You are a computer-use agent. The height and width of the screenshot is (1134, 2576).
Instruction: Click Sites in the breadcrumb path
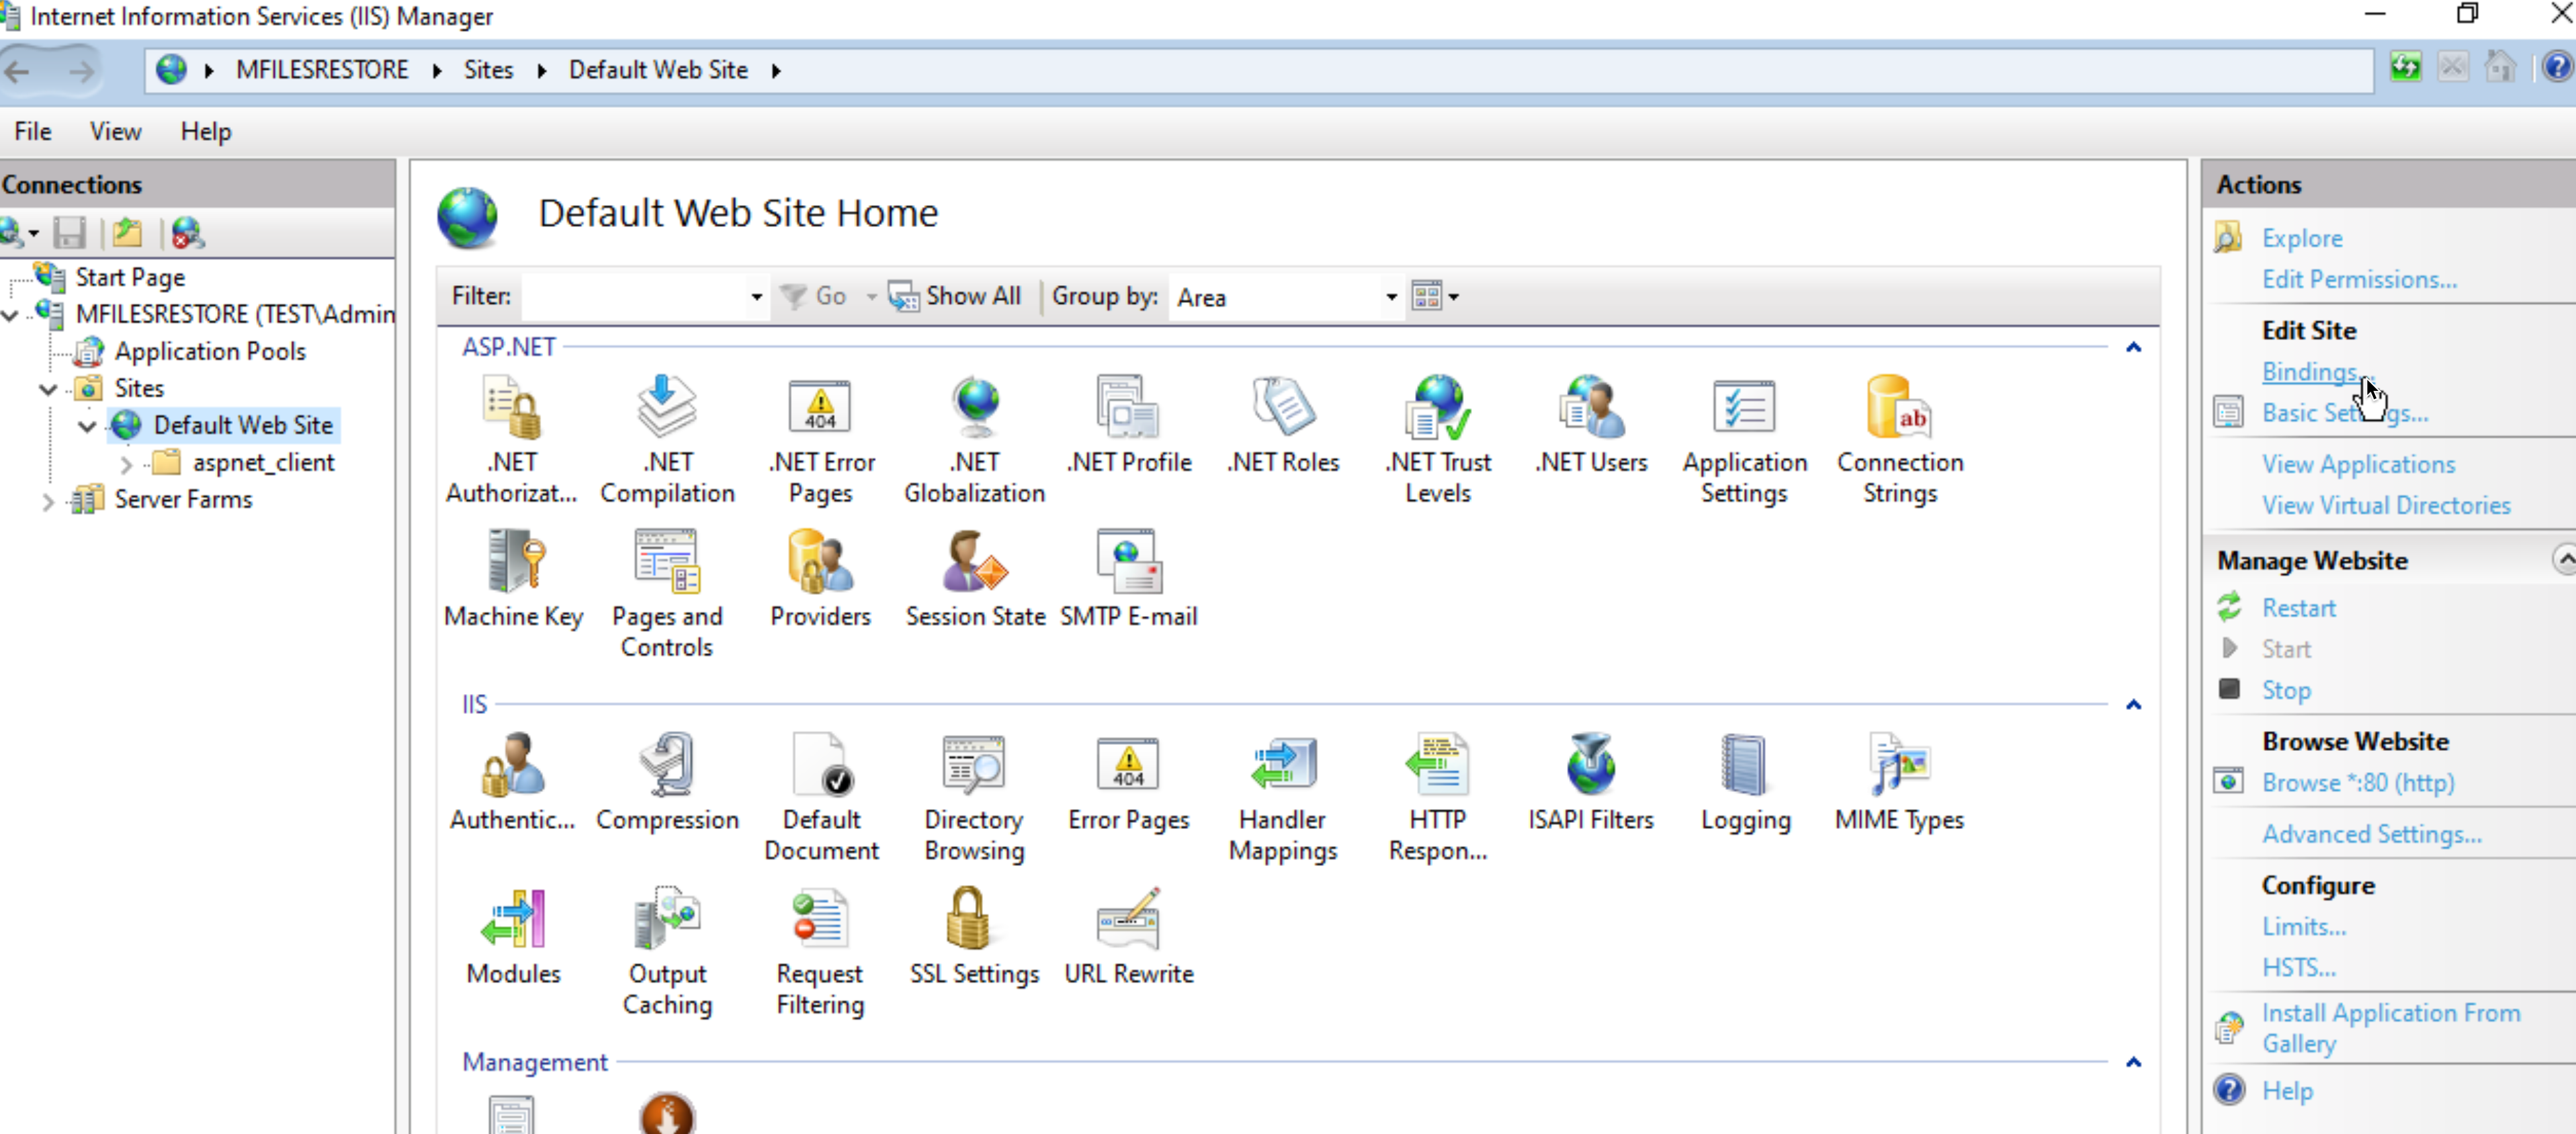tap(488, 69)
